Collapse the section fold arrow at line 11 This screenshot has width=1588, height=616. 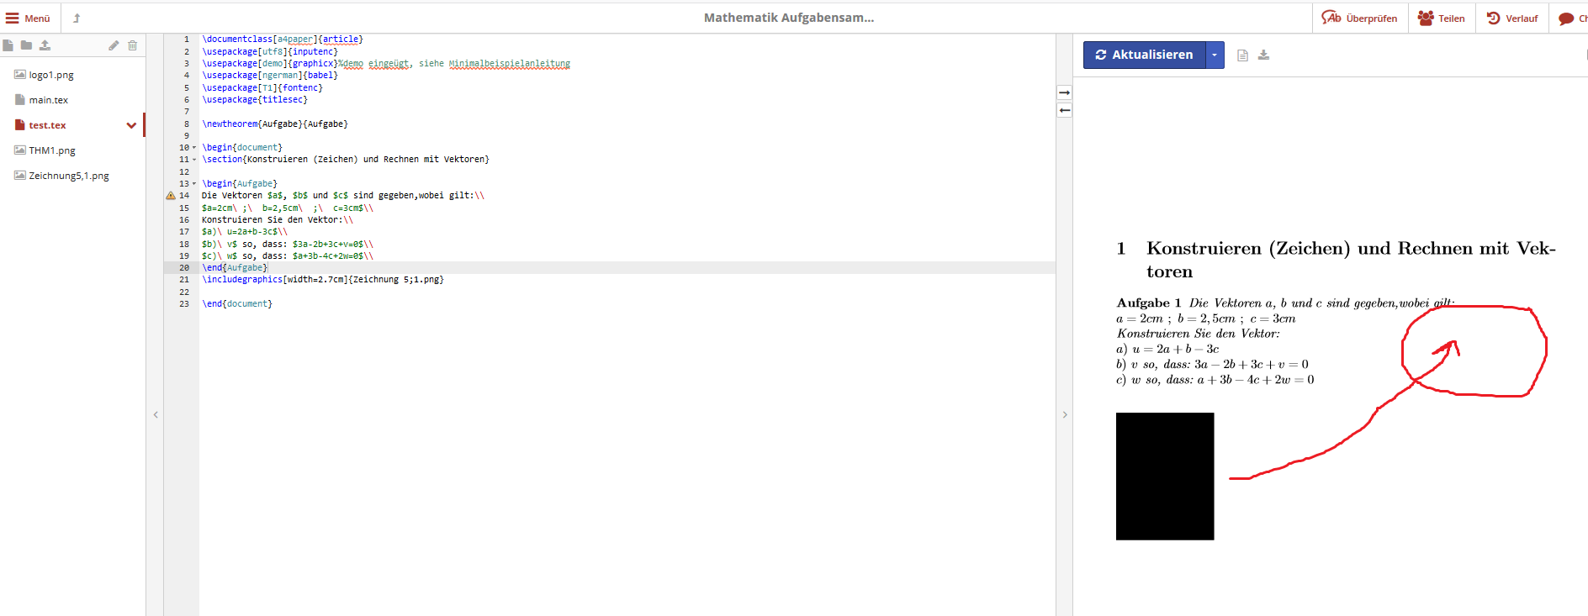[x=194, y=160]
